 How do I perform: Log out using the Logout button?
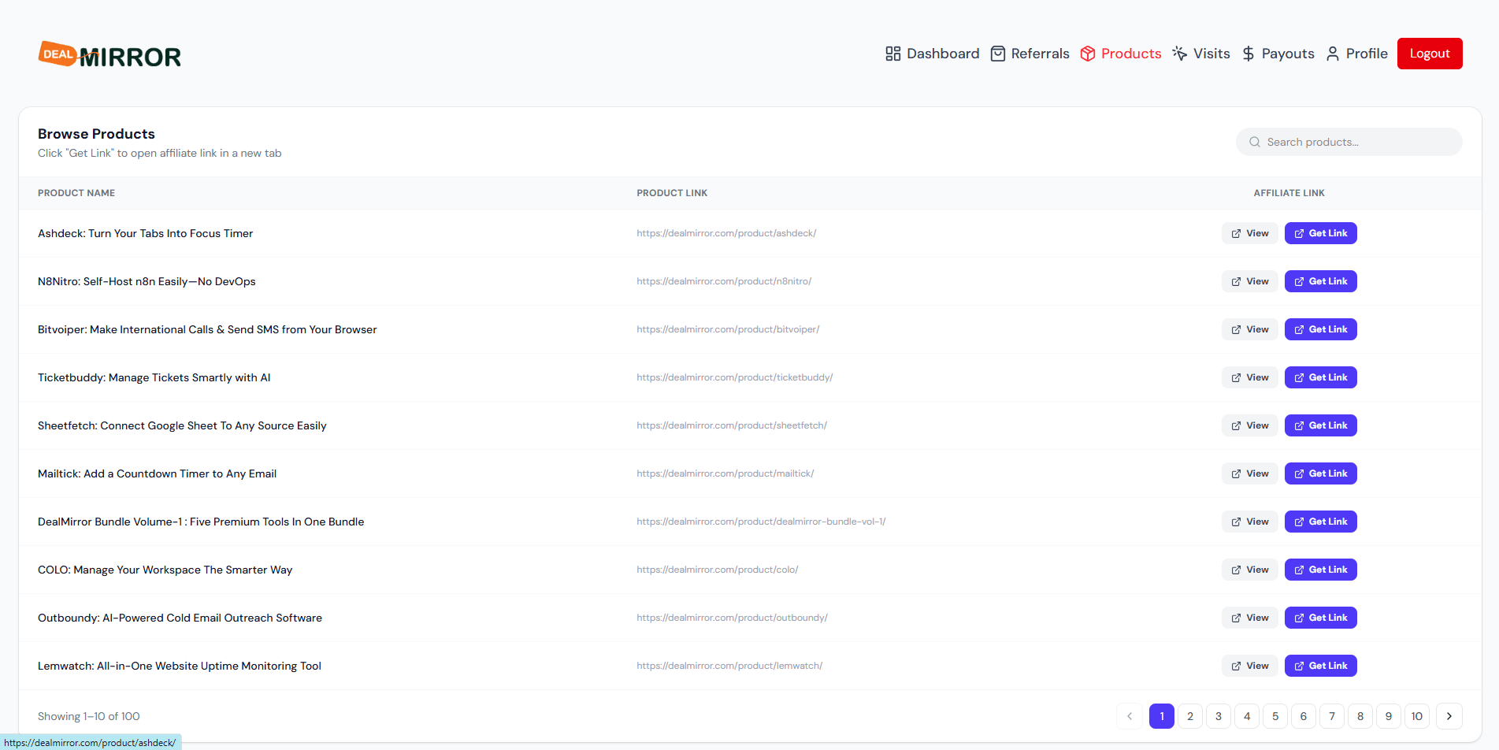tap(1429, 54)
